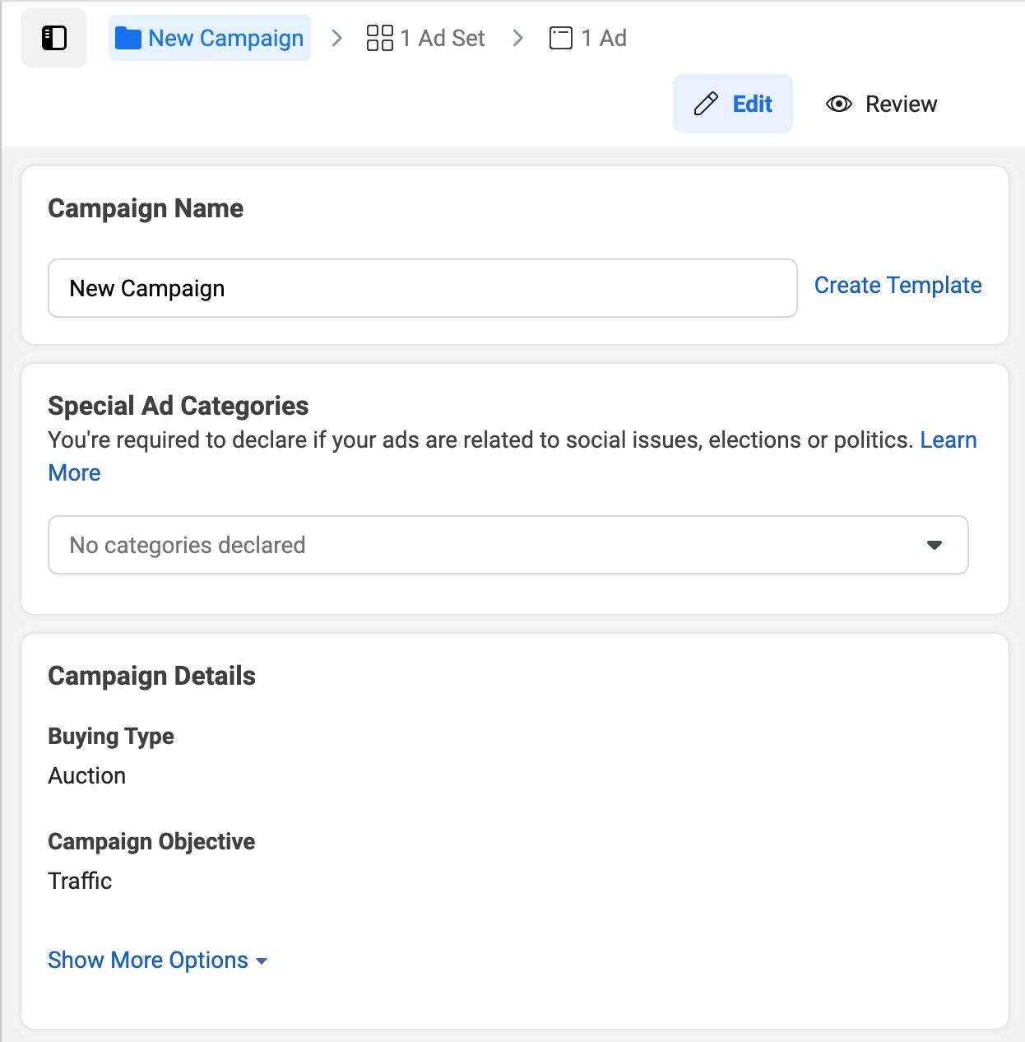Click the chevron after New Campaign breadcrumb

point(336,38)
